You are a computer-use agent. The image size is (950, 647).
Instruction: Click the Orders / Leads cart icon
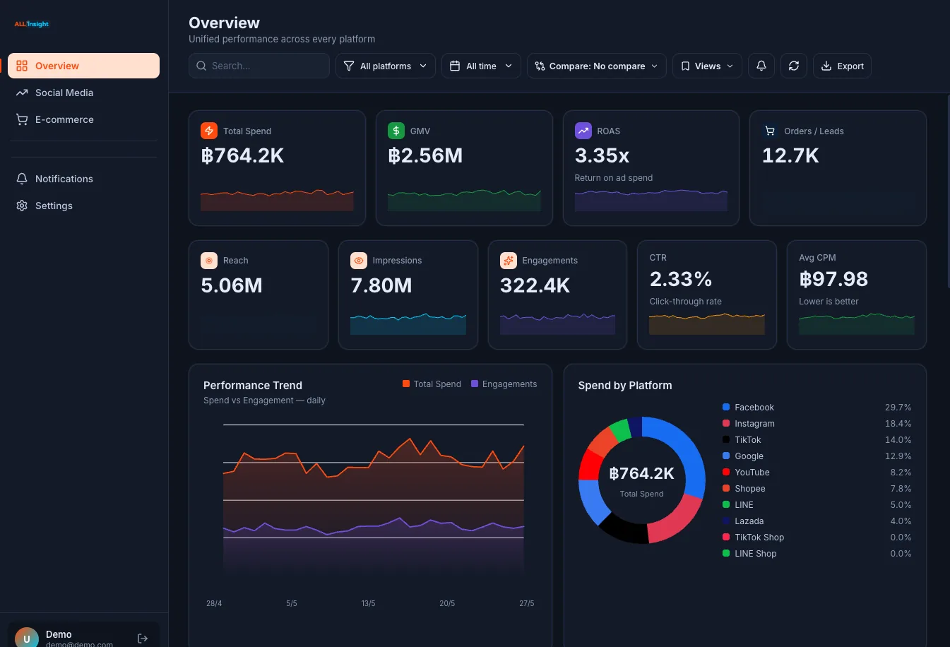(770, 131)
